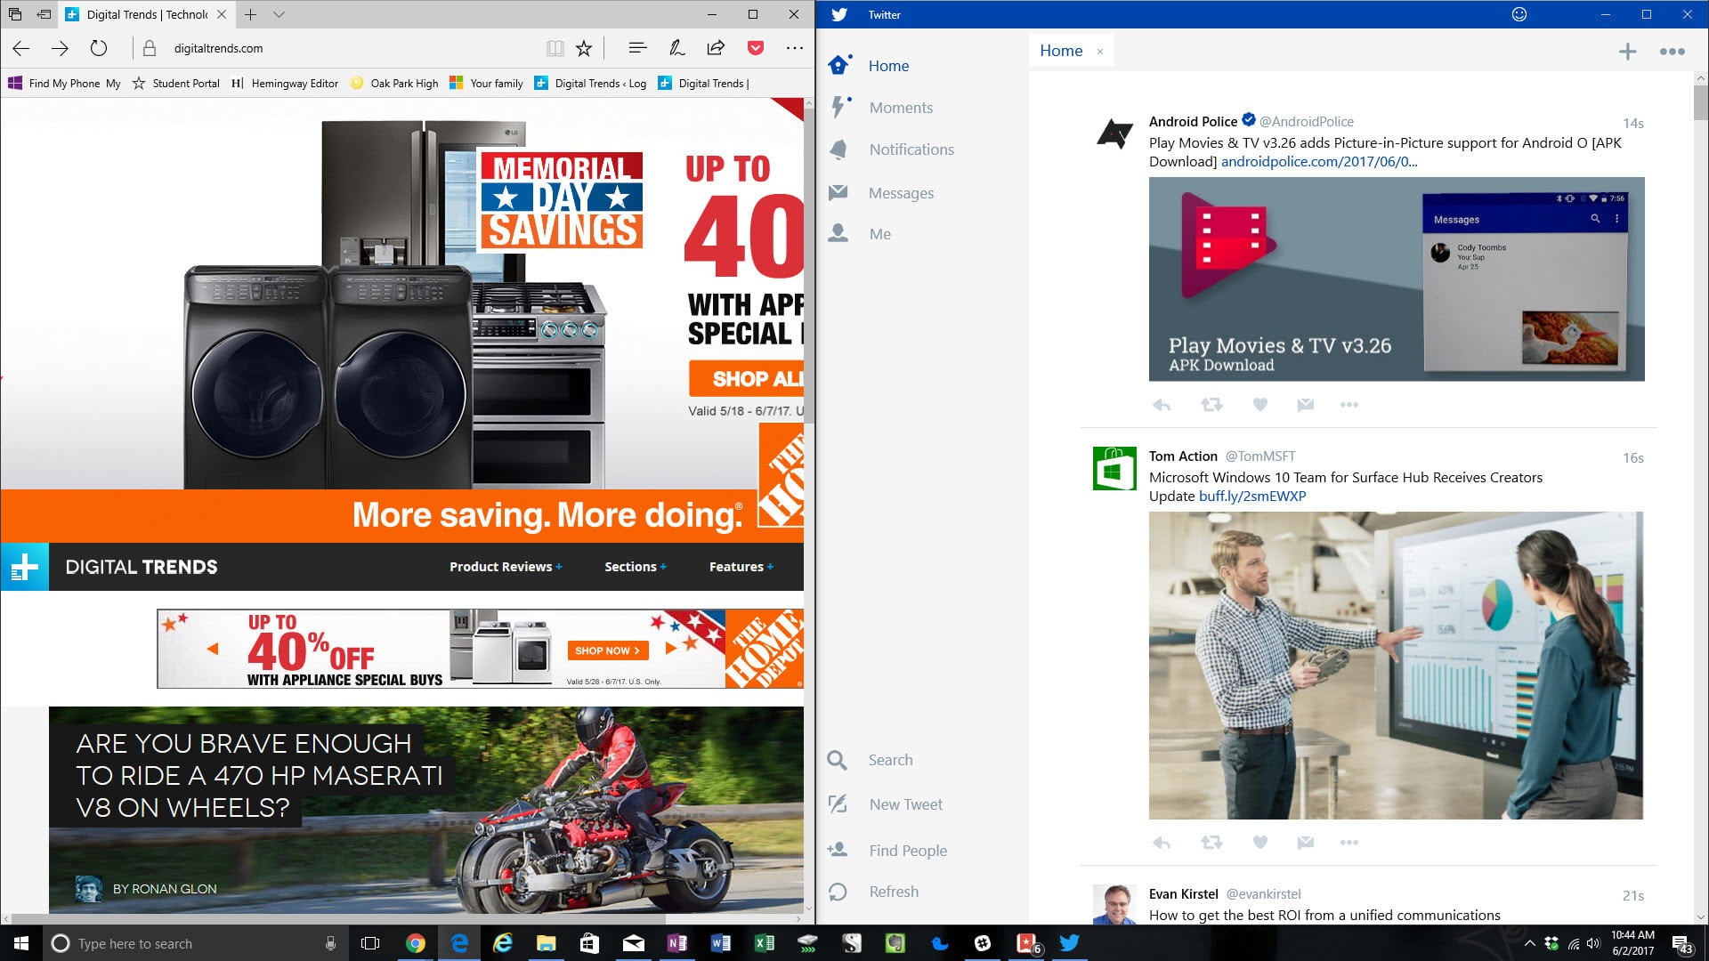1709x961 pixels.
Task: Retweet the Android Police tweet
Action: (x=1211, y=405)
